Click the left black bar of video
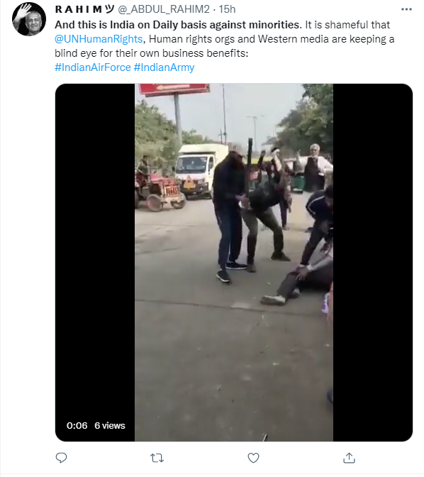Image resolution: width=424 pixels, height=477 pixels. tap(95, 262)
